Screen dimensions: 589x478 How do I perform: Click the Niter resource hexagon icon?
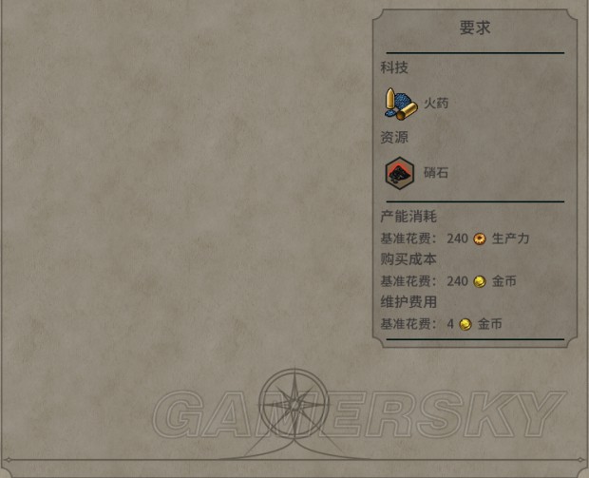click(400, 173)
